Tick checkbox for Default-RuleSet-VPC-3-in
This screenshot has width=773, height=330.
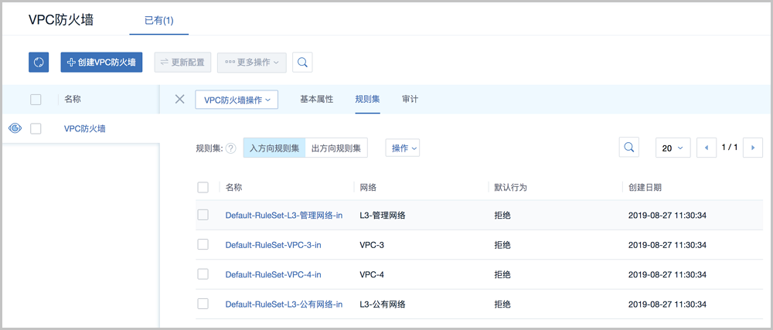pyautogui.click(x=203, y=244)
